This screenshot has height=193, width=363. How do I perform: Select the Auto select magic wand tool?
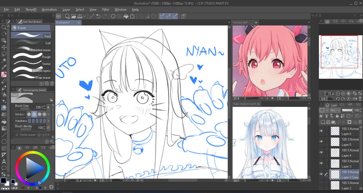(x=4, y=61)
